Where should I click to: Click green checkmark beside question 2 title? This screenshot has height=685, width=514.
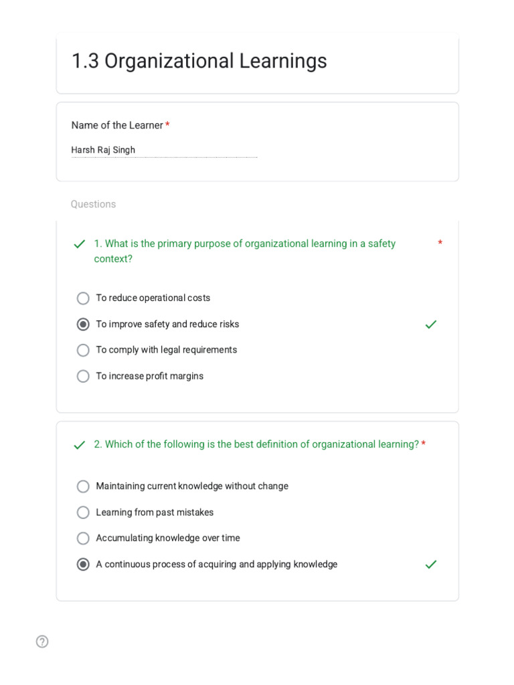pos(79,445)
